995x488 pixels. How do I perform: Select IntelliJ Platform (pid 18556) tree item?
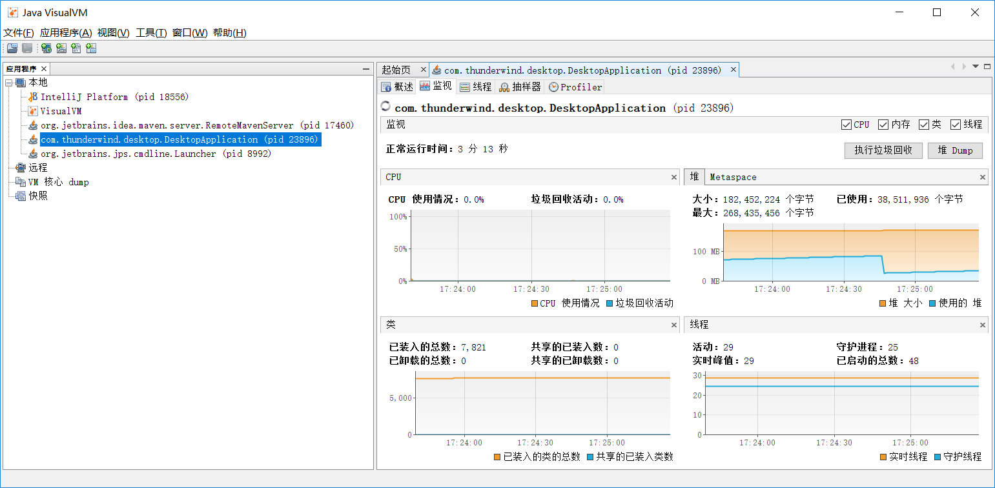pyautogui.click(x=114, y=97)
